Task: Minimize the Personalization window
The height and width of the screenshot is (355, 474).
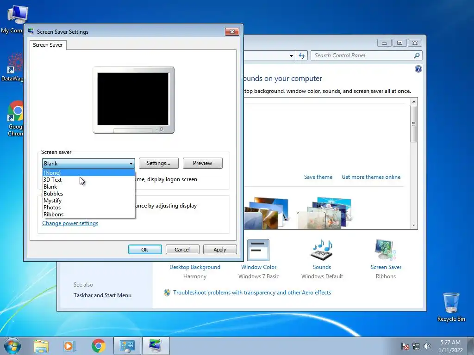Action: 384,43
